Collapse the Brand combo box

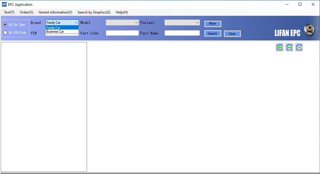click(x=76, y=22)
